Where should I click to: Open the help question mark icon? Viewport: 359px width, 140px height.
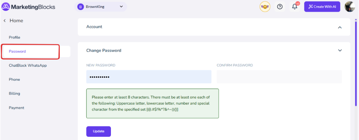coord(280,7)
